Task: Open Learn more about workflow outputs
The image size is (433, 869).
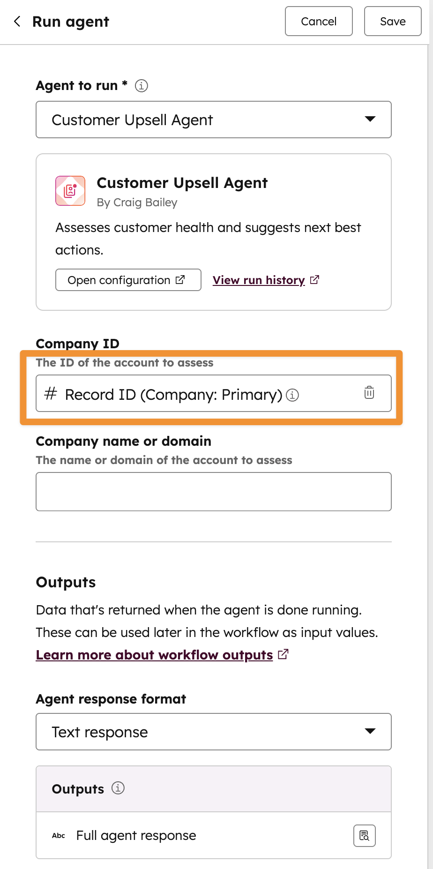Action: [154, 654]
